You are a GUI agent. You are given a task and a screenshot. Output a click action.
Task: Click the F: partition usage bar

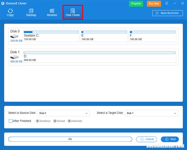pyautogui.click(x=152, y=32)
